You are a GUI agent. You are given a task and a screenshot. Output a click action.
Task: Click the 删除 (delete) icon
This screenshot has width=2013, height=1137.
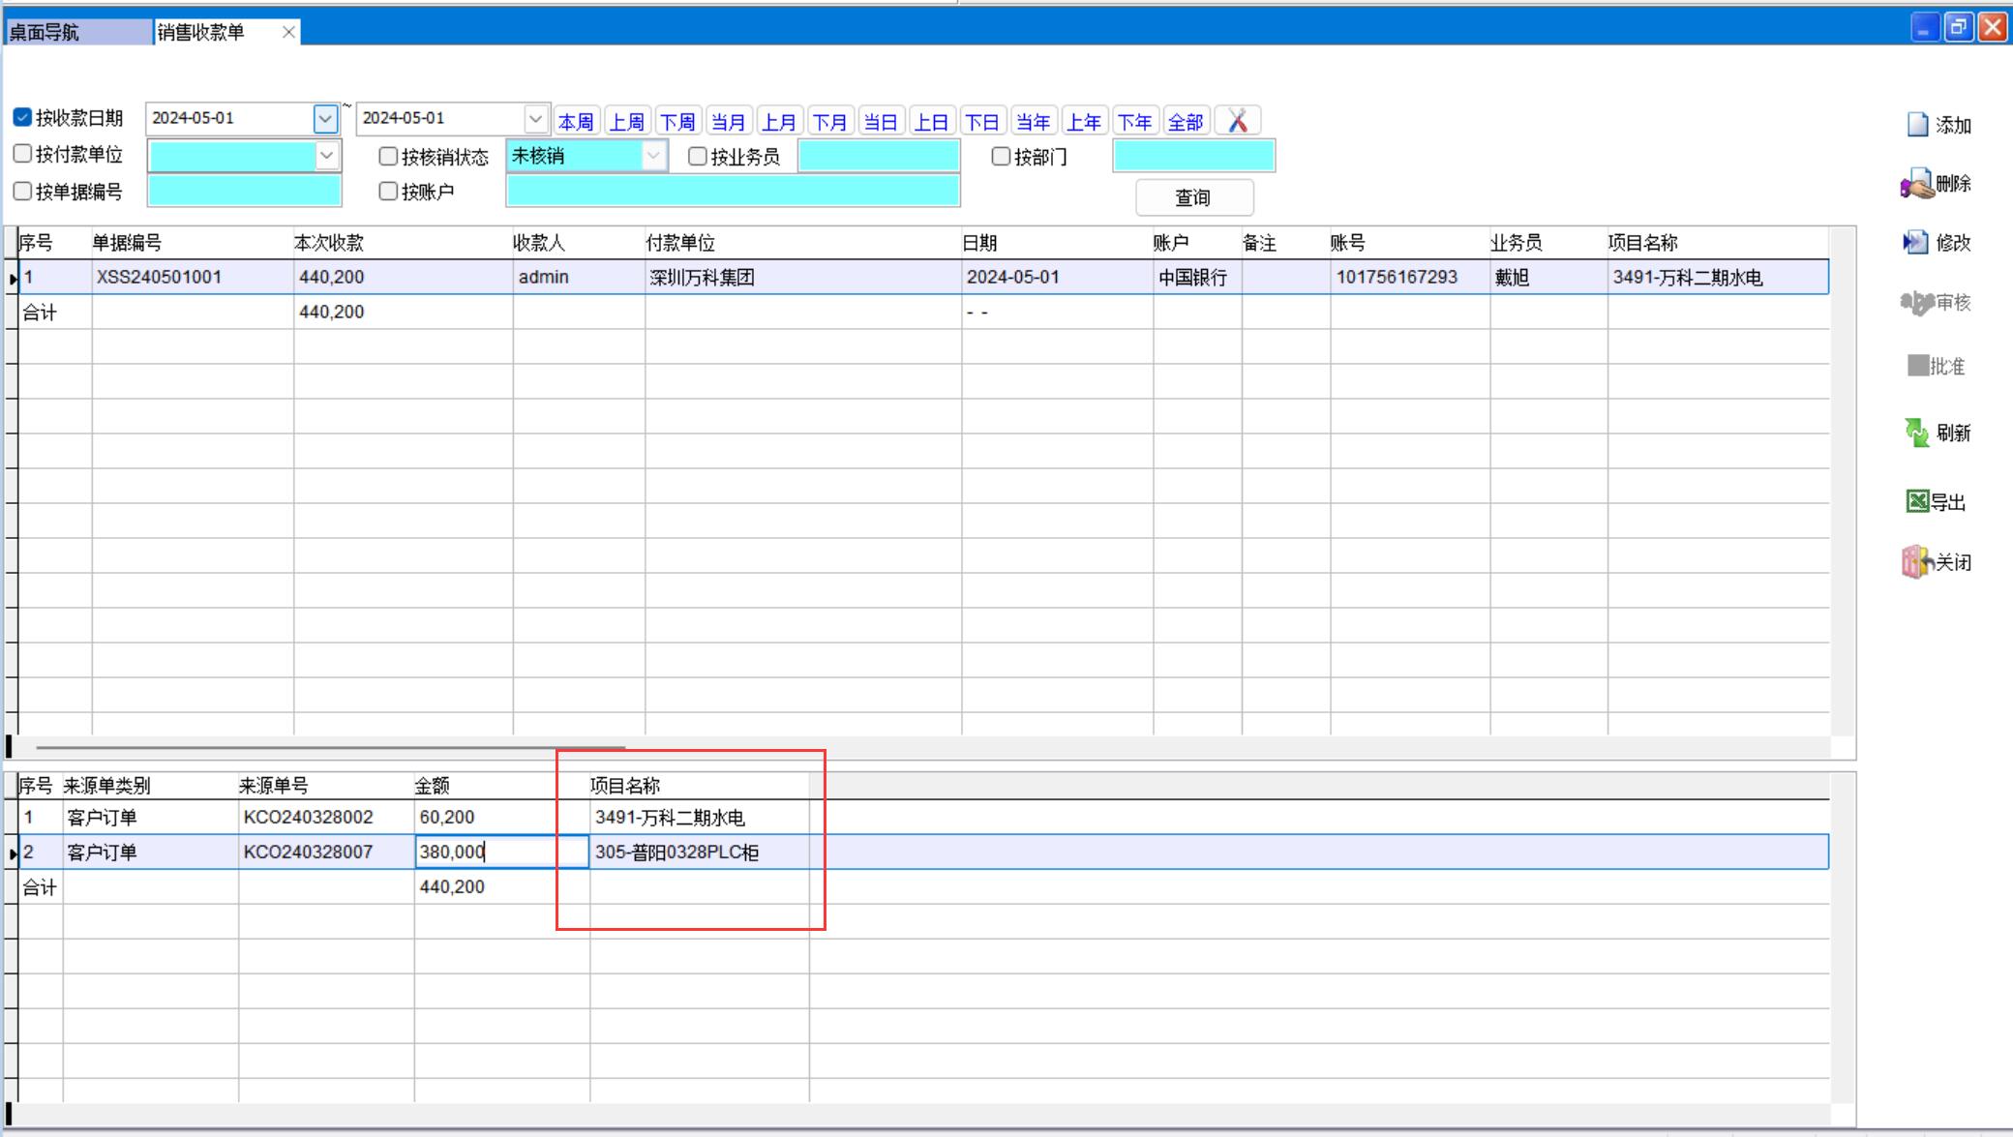tap(1915, 184)
